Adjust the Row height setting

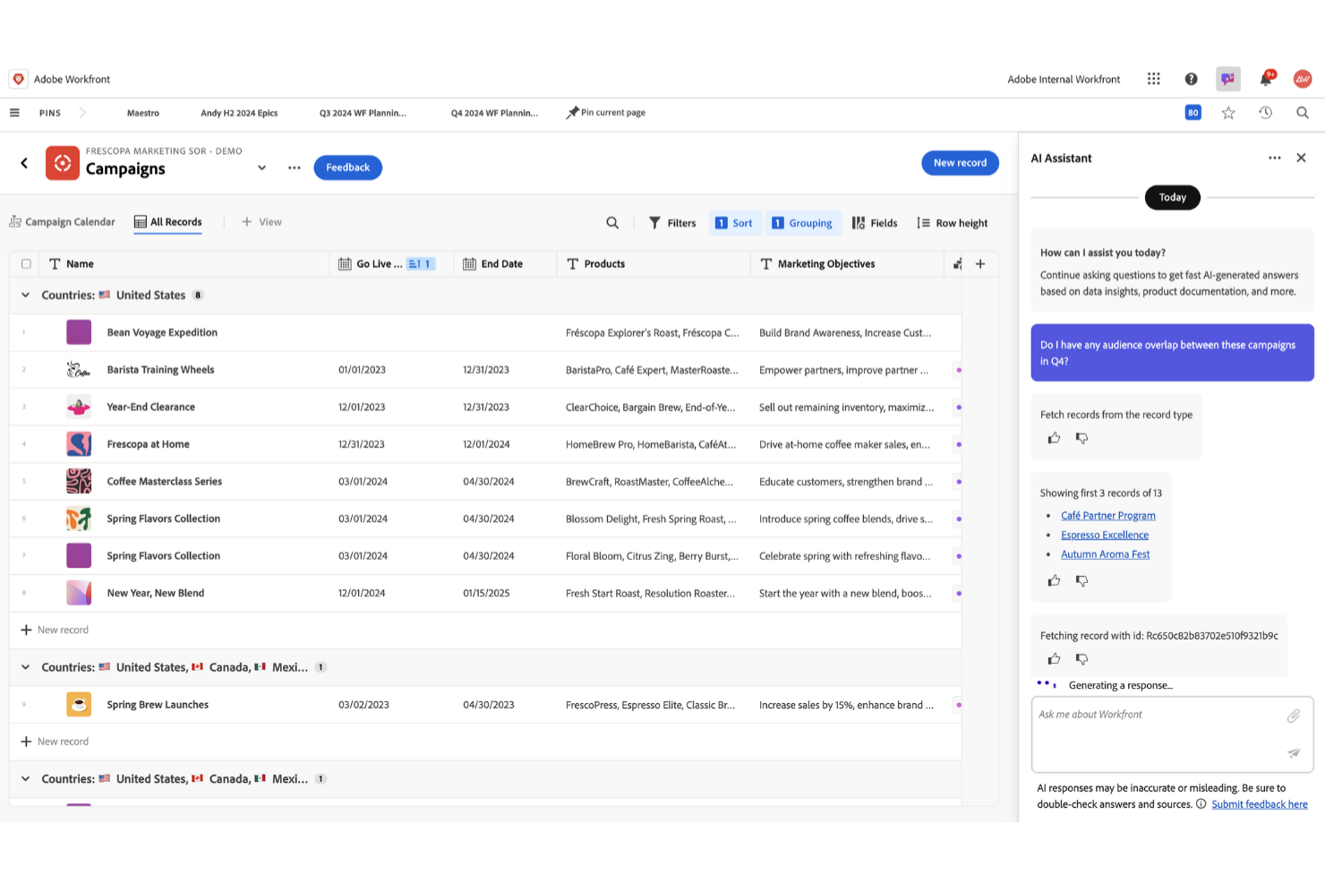coord(952,222)
